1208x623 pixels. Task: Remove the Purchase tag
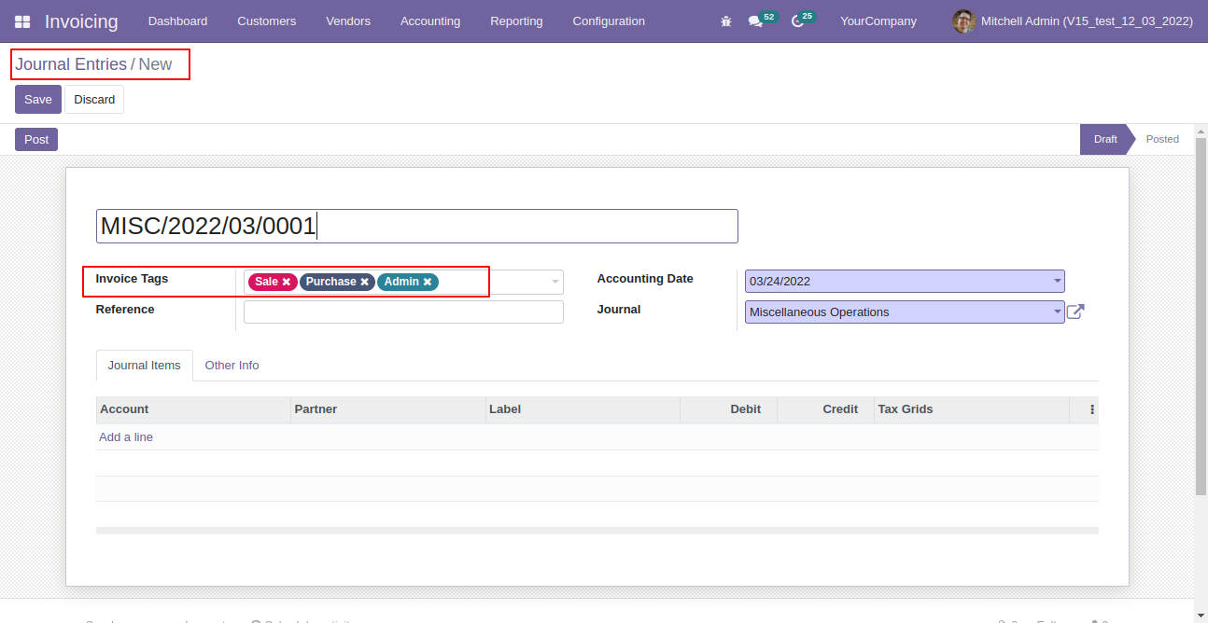click(365, 282)
